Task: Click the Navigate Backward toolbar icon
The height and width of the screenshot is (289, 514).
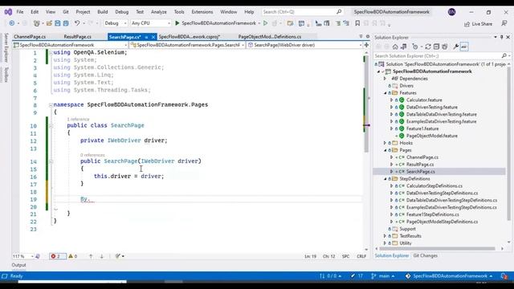Action: coord(12,23)
